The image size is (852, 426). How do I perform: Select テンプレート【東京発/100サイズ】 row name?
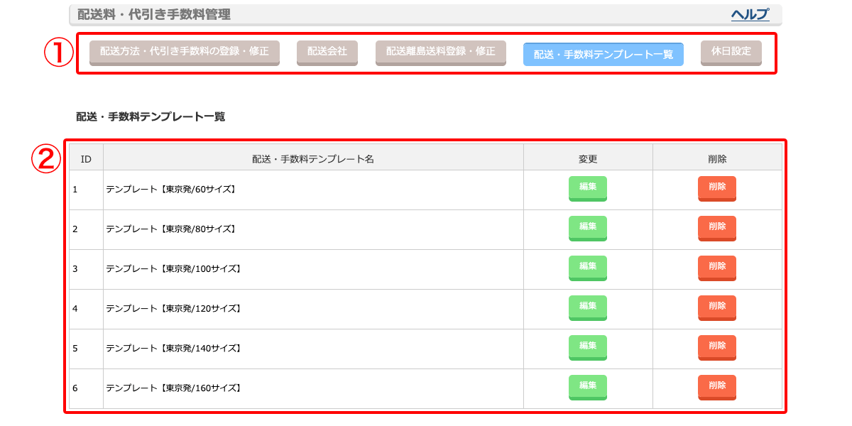click(x=173, y=269)
